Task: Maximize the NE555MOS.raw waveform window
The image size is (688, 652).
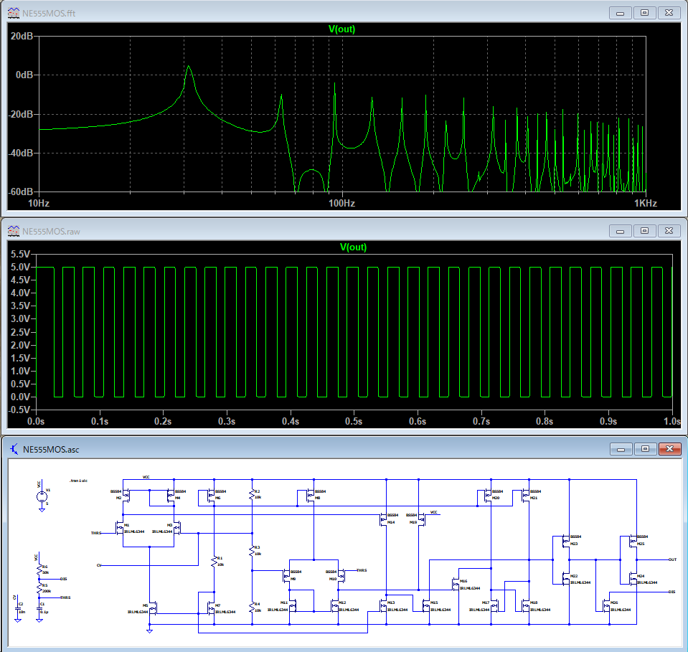Action: (x=644, y=231)
